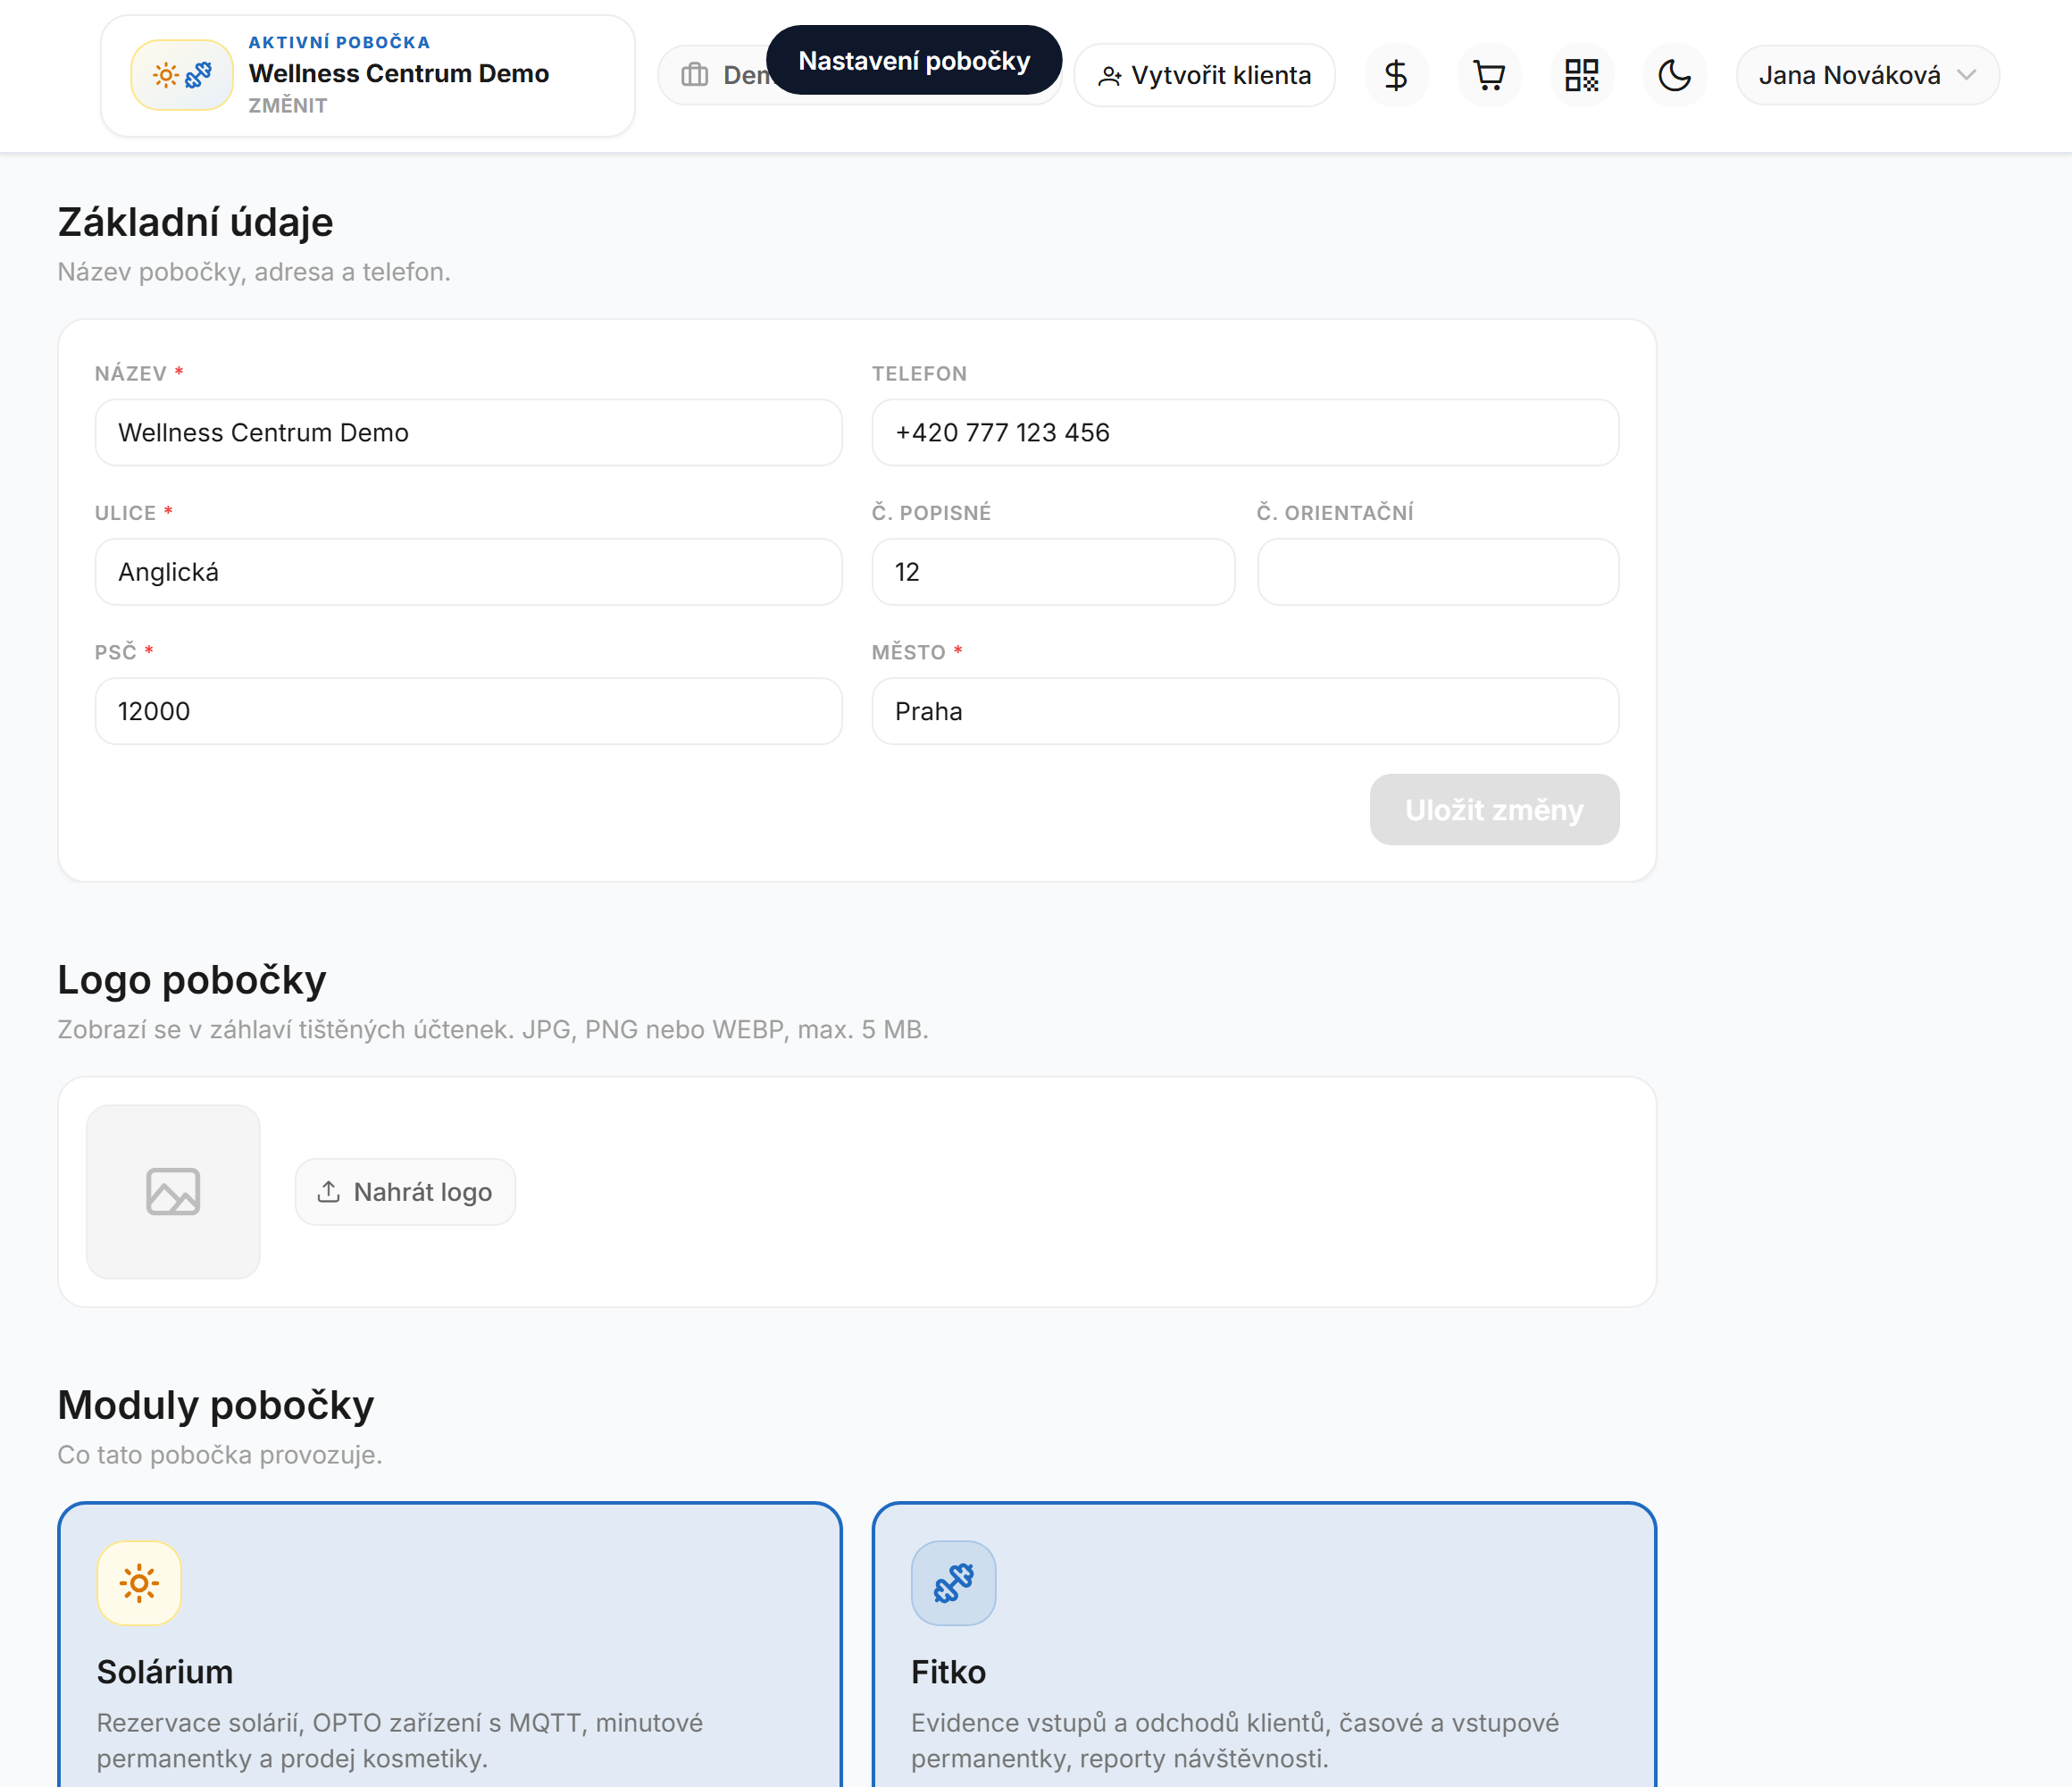Click ZMĚNIT to change active branch

pyautogui.click(x=288, y=105)
